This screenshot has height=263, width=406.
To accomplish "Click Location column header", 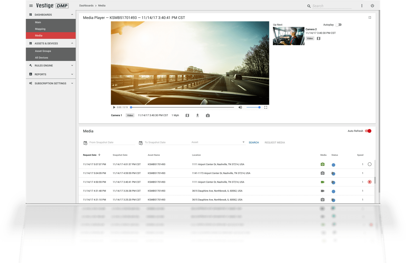I will click(x=196, y=155).
